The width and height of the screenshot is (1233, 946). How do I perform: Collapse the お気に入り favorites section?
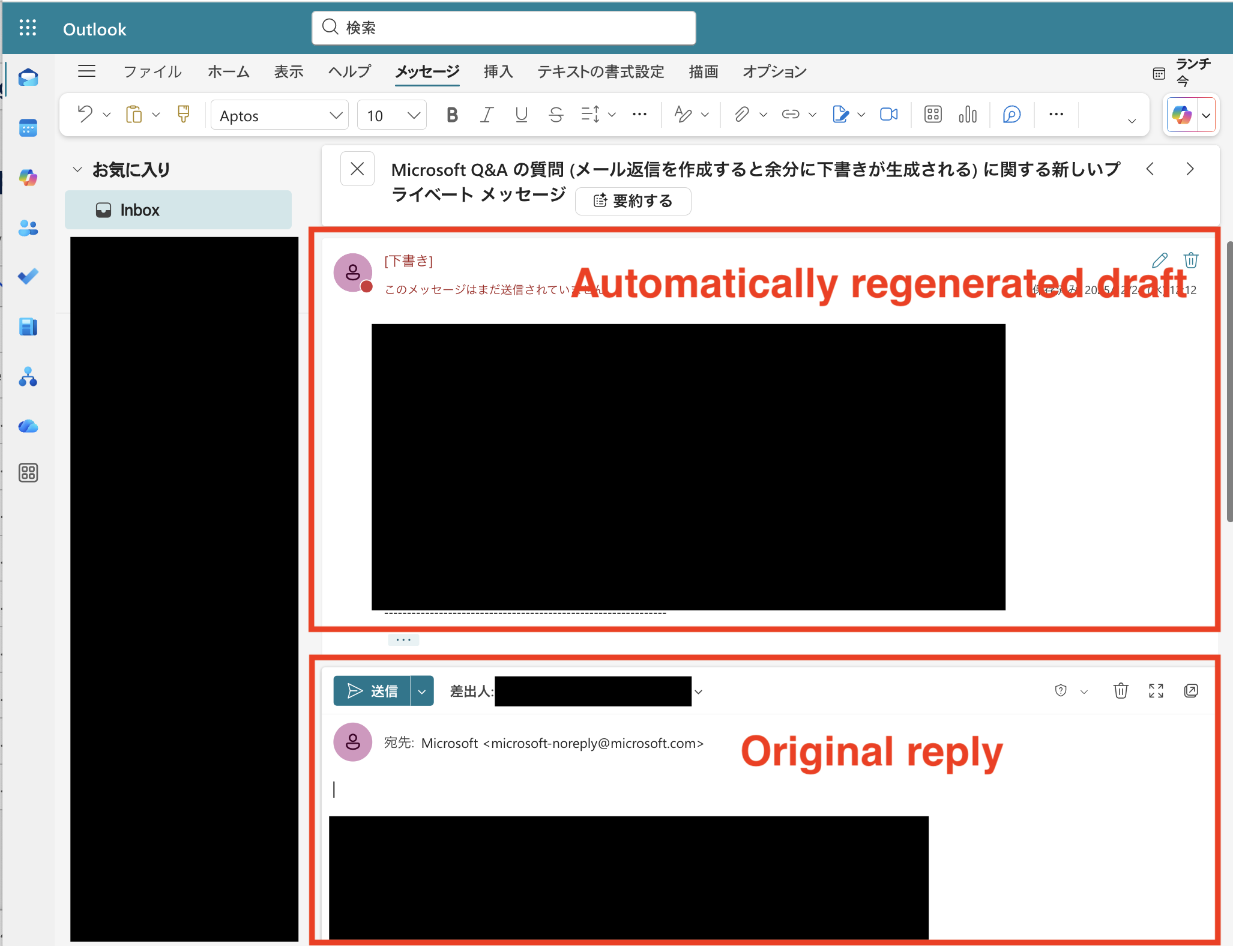pyautogui.click(x=77, y=170)
